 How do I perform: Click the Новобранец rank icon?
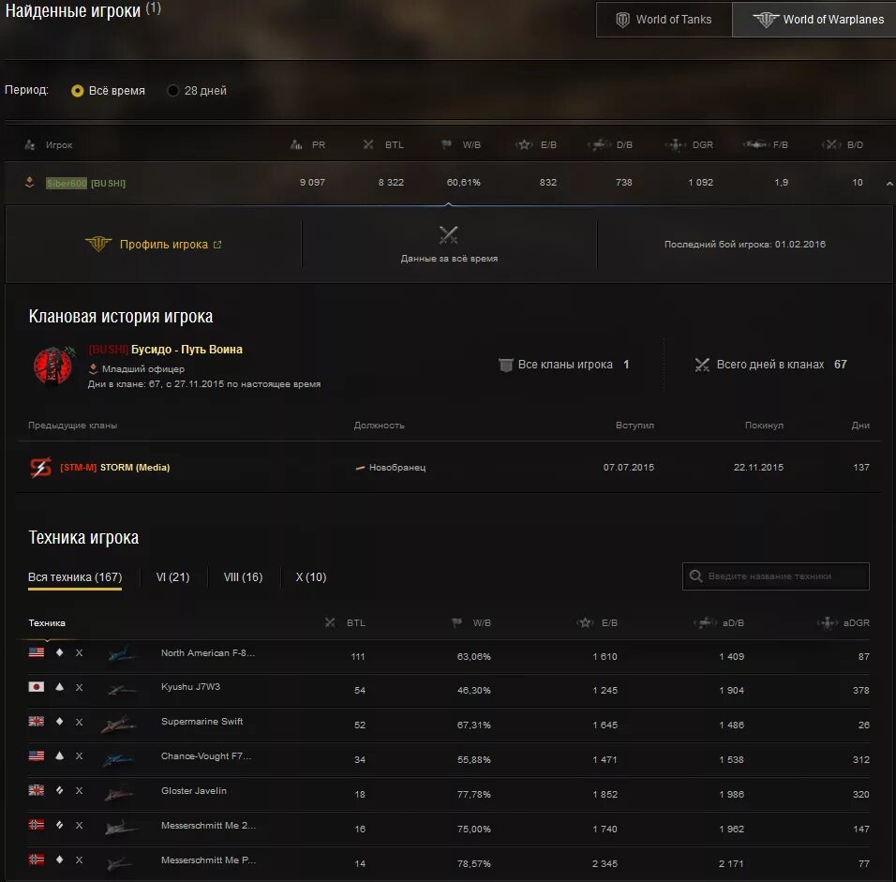tap(360, 468)
